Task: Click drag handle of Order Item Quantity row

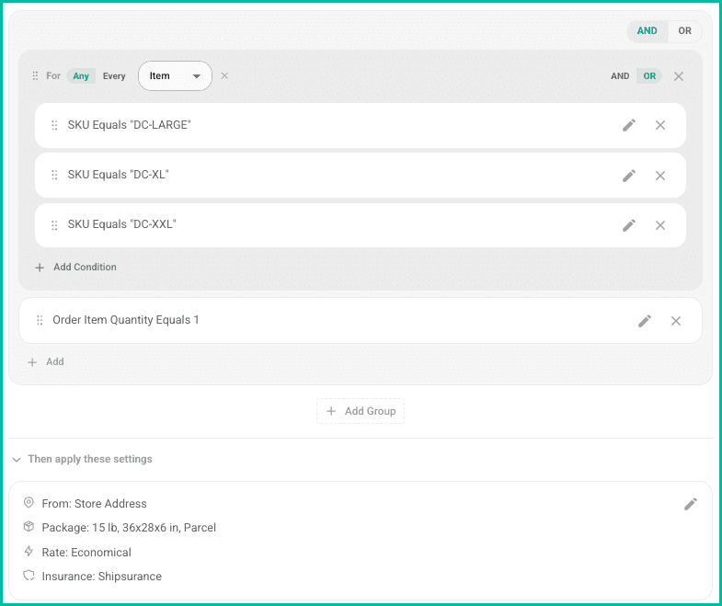Action: [40, 320]
